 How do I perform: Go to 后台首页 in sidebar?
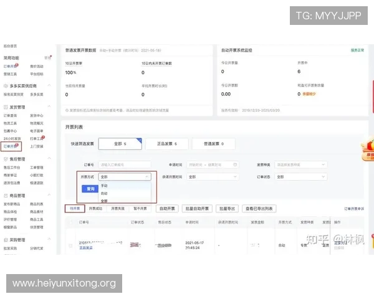click(x=10, y=45)
